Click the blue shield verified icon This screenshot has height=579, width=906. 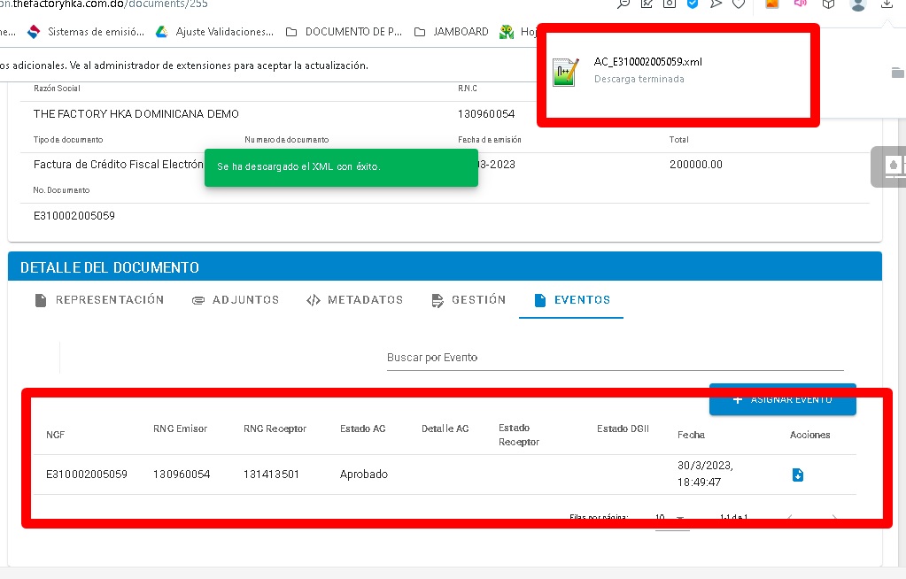point(693,4)
